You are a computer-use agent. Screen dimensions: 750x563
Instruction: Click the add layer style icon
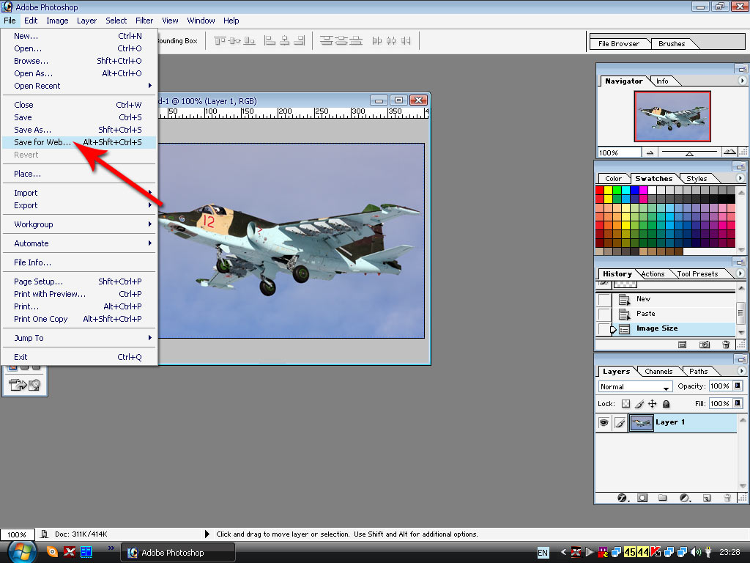click(x=623, y=498)
